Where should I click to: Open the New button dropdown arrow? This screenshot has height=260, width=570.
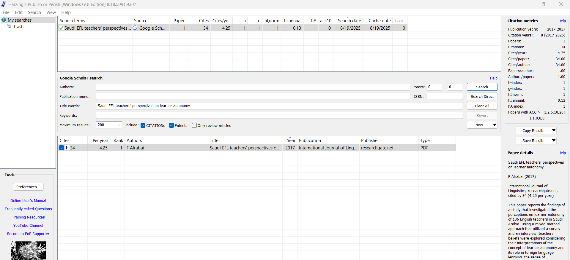point(495,125)
